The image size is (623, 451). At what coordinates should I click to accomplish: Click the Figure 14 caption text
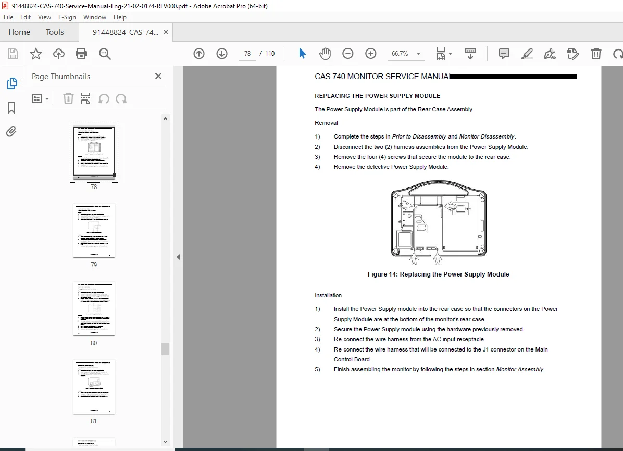tap(438, 274)
